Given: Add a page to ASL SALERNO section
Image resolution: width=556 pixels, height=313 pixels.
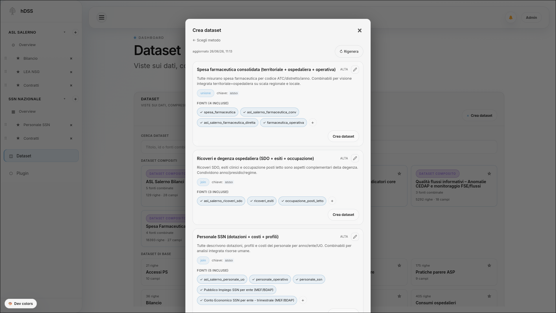Looking at the screenshot, I should (x=75, y=32).
